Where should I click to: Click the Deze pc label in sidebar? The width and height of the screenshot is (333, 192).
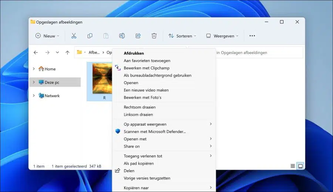52,82
